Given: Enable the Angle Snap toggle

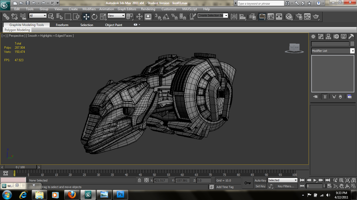Looking at the screenshot, I should point(166,17).
